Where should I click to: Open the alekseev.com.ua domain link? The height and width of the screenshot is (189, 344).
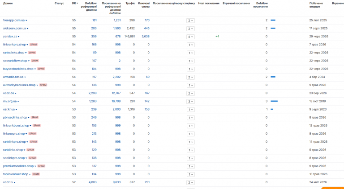click(x=14, y=29)
